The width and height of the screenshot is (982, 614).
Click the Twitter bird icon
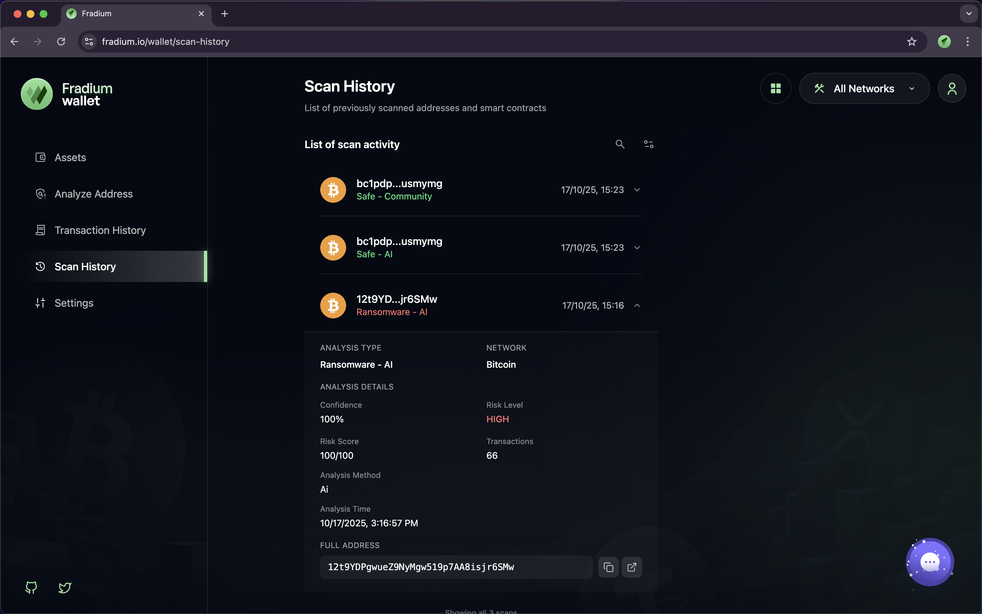coord(65,587)
